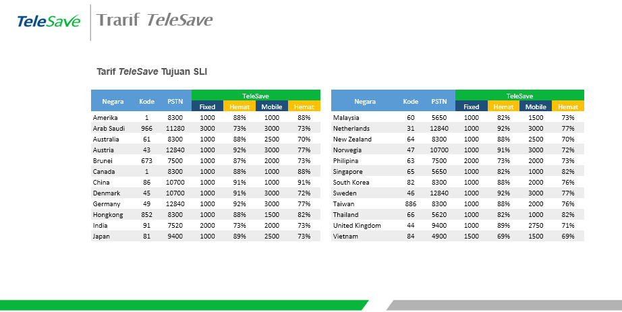Viewport: 622px width, 312px height.
Task: Click PSTN value 9400 in Japan row
Action: click(175, 237)
